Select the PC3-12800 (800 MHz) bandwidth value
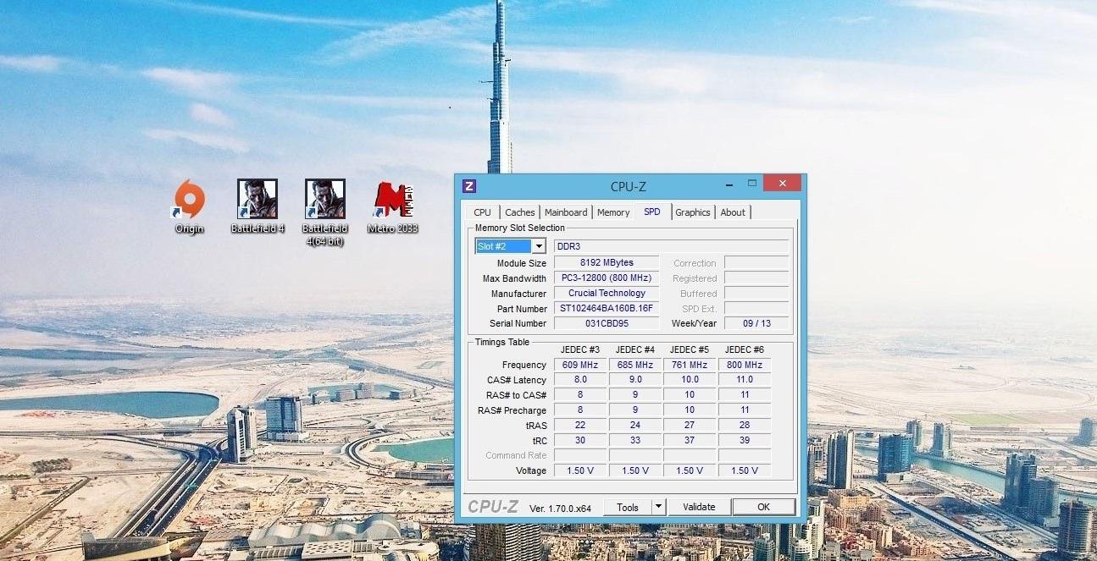This screenshot has width=1097, height=561. [x=607, y=278]
